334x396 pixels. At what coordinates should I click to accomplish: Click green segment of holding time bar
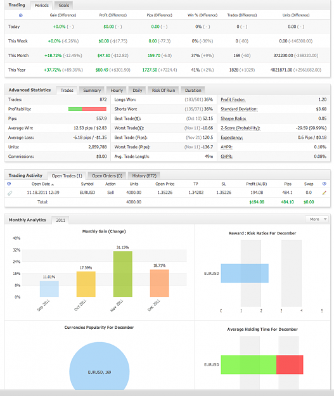click(248, 365)
